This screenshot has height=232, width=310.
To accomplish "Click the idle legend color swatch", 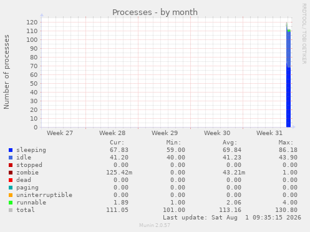I will [x=11, y=158].
